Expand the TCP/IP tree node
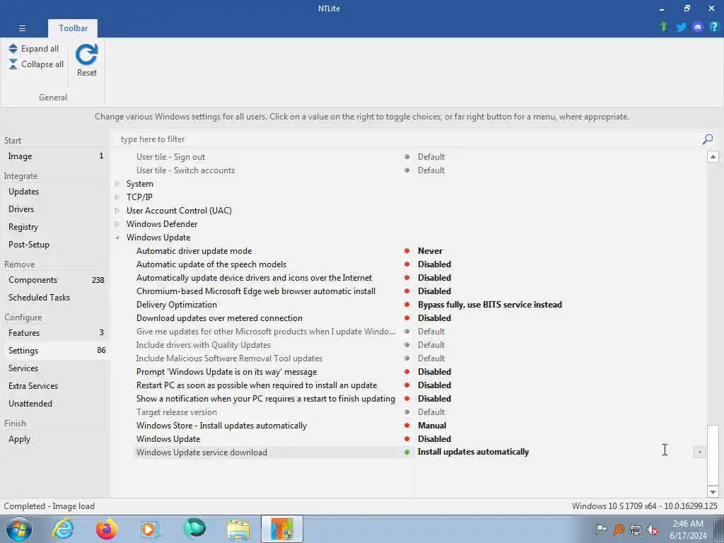Screen dimensions: 724x543 (x=117, y=197)
